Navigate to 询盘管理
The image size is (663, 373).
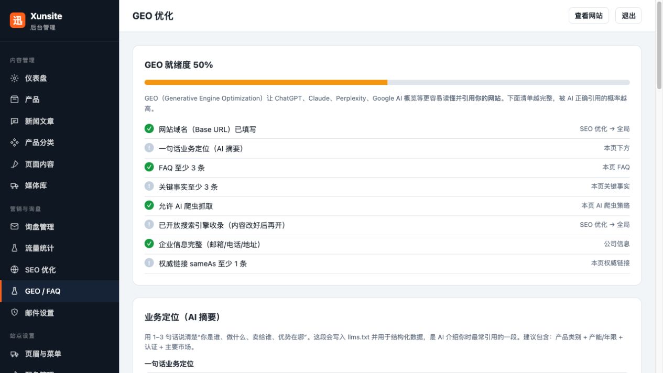click(x=59, y=227)
